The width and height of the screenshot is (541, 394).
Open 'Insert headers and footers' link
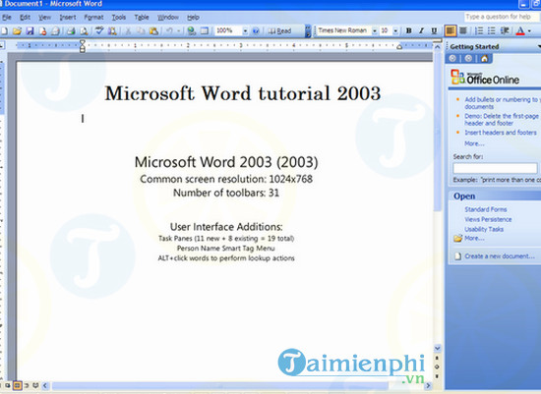point(501,133)
